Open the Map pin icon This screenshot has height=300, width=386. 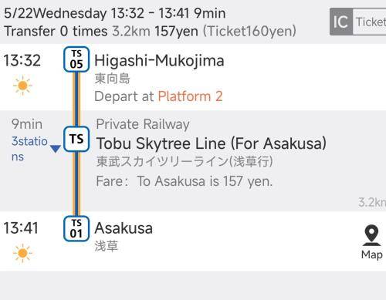pyautogui.click(x=371, y=235)
